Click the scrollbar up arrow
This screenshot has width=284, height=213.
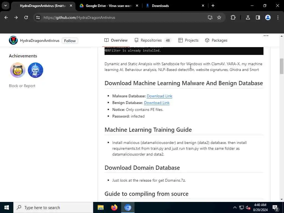tap(282, 36)
